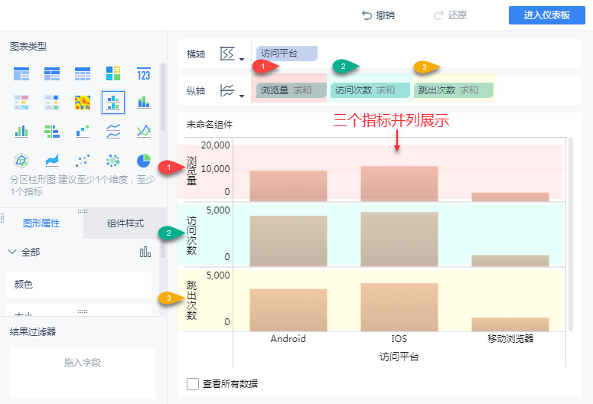Select the bubble cluster chart type
The height and width of the screenshot is (404, 593).
113,161
